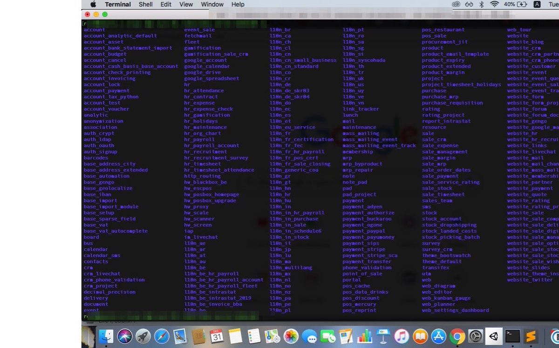
Task: Click 'google_spreadsheet' entry
Action: [211, 78]
